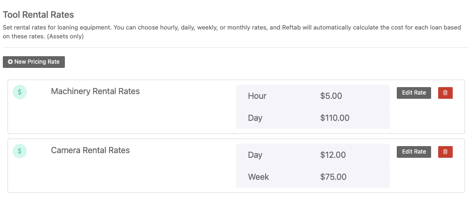Click the Machinery Day $110.00 row
The width and height of the screenshot is (472, 199).
(313, 118)
